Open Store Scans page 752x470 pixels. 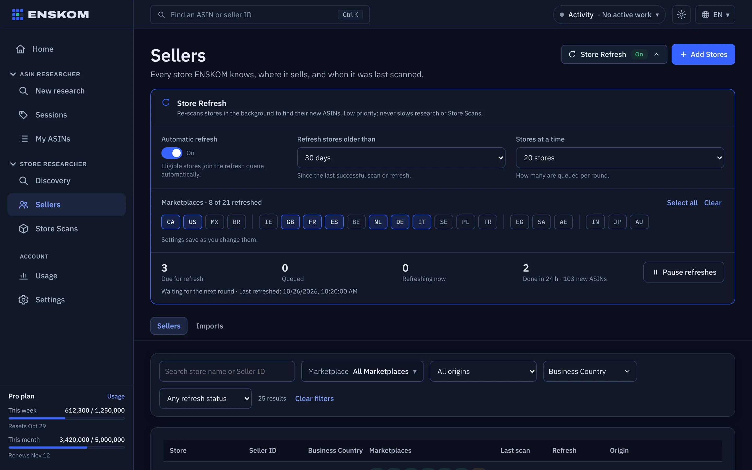click(x=67, y=228)
